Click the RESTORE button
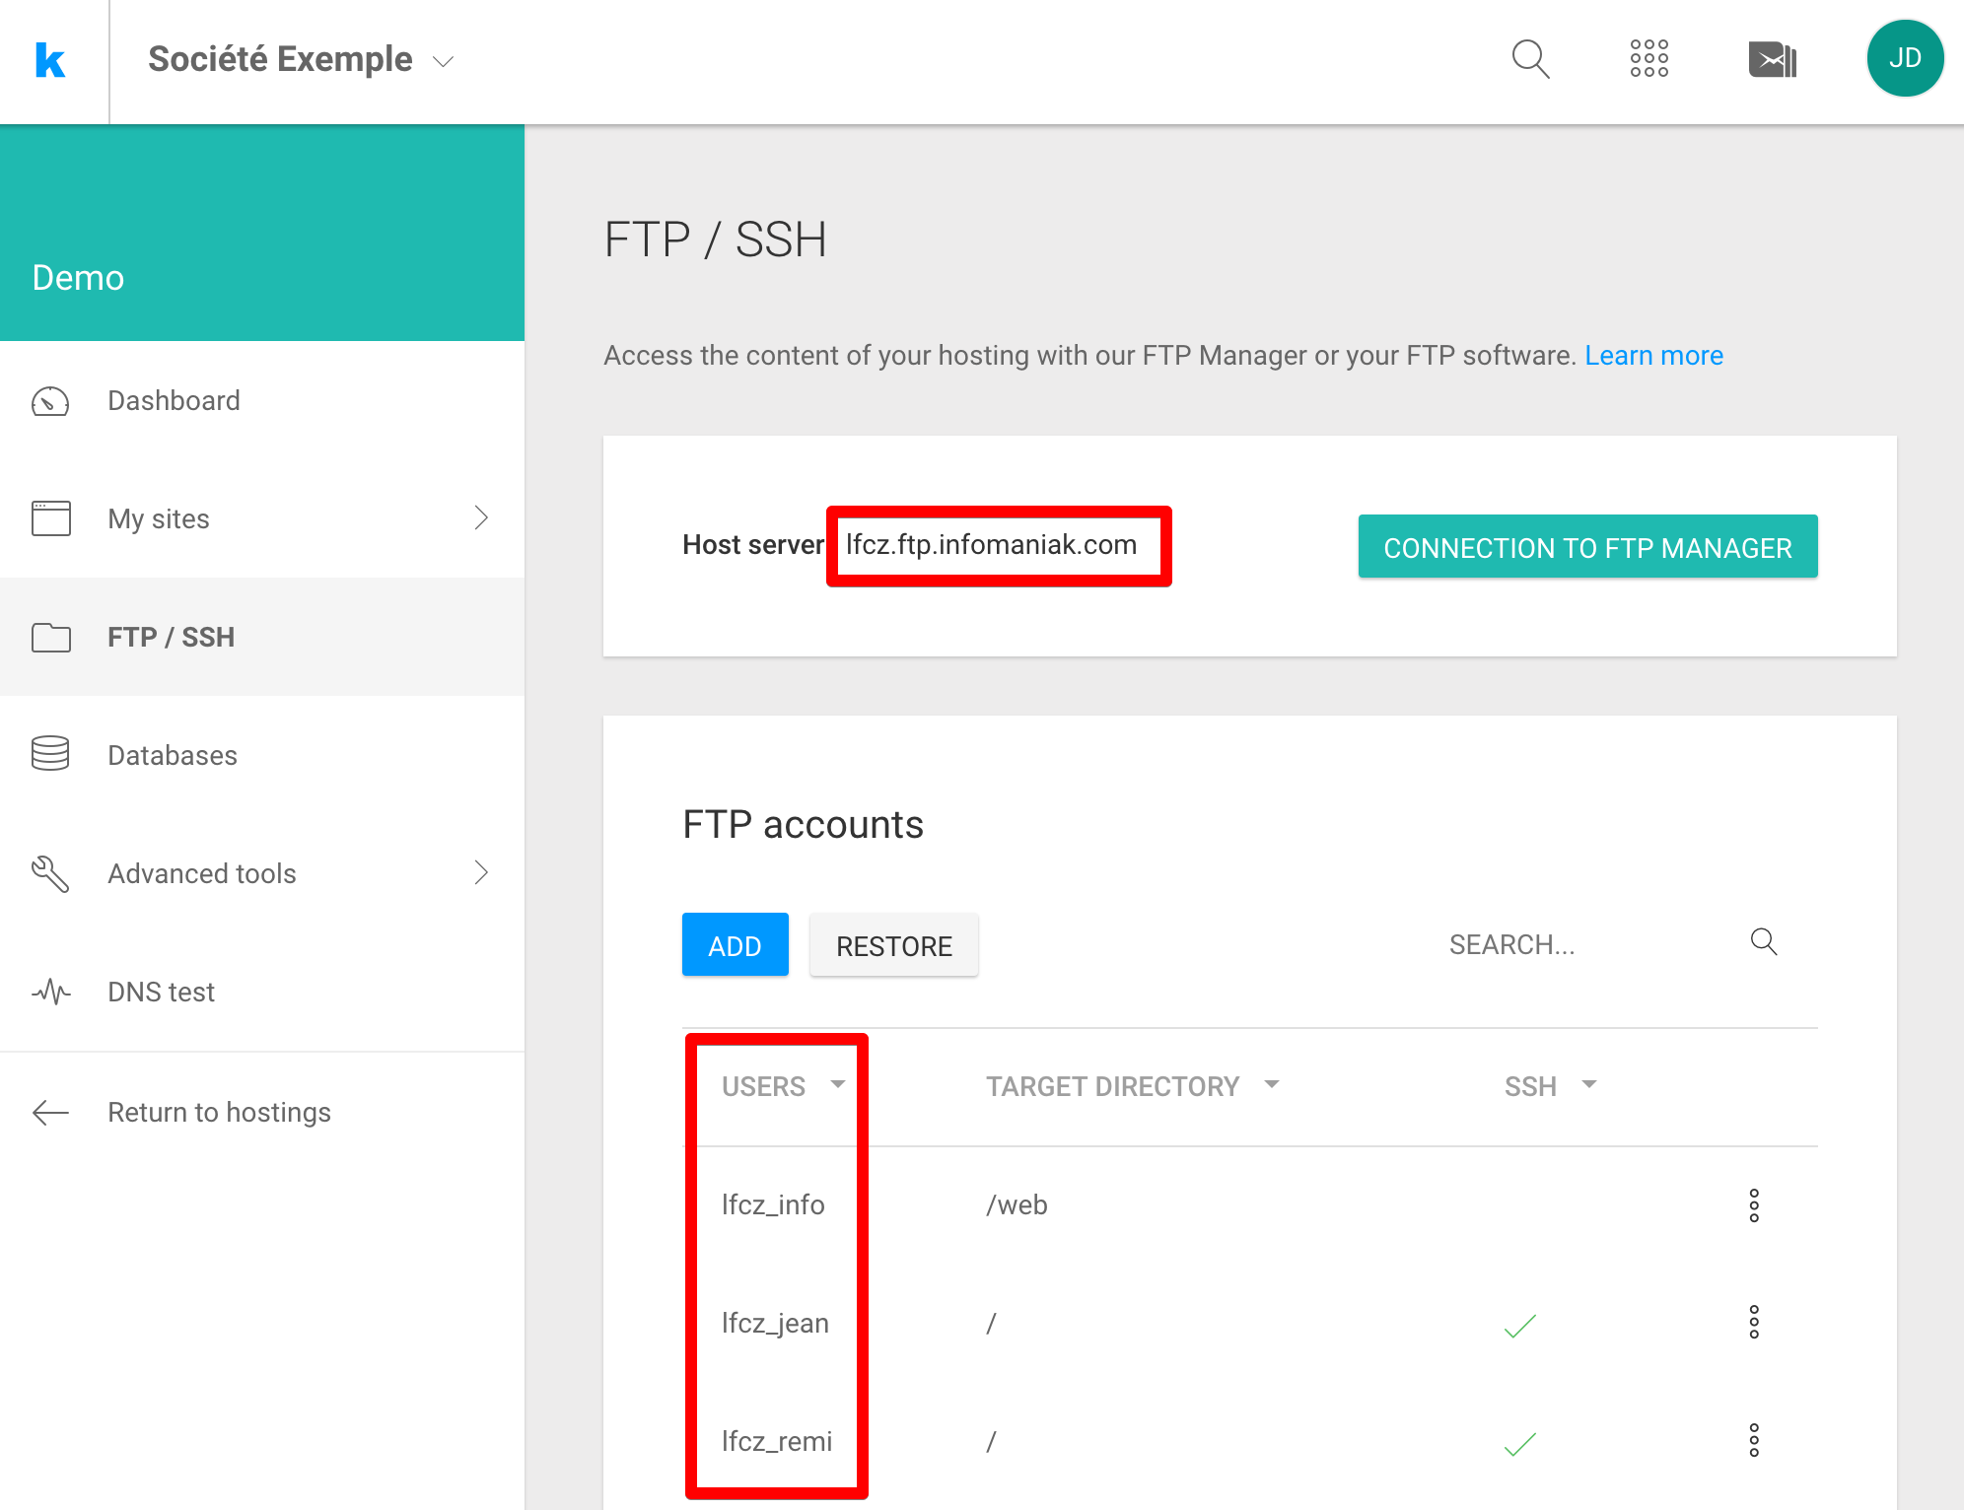This screenshot has height=1510, width=1964. tap(894, 945)
